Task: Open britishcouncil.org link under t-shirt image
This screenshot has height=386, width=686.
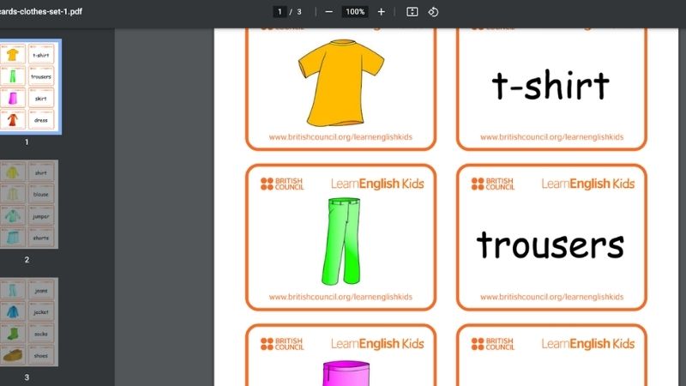Action: tap(340, 137)
